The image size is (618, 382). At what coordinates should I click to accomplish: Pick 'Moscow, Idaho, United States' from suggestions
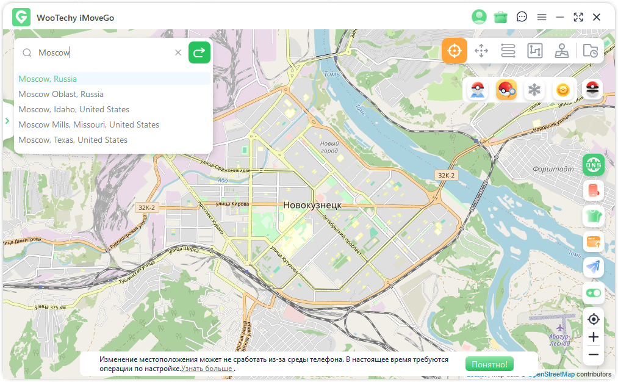(74, 109)
